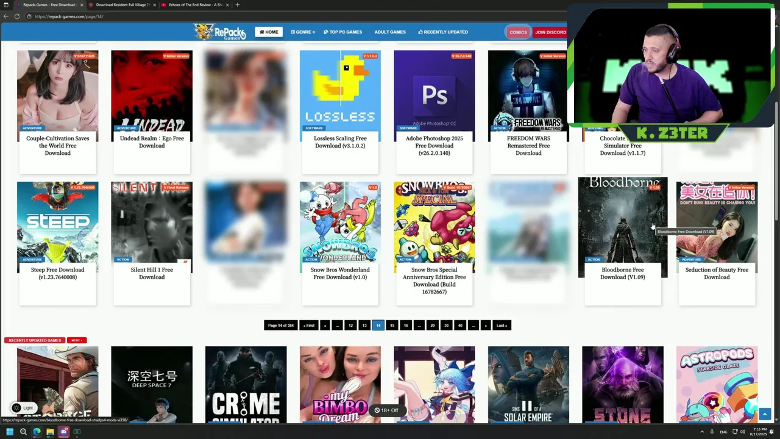This screenshot has width=780, height=439.
Task: Go to page 13
Action: coord(364,325)
